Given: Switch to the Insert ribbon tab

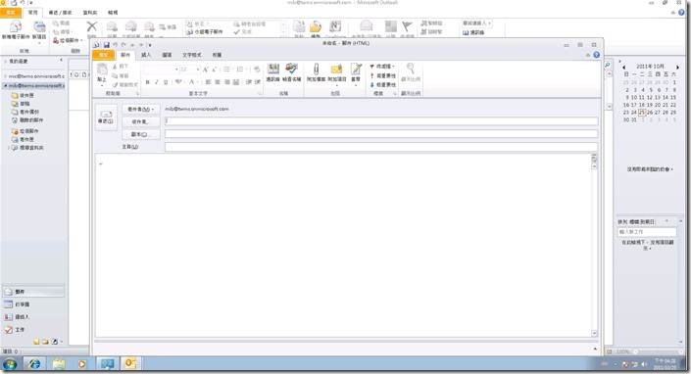Looking at the screenshot, I should click(x=146, y=55).
